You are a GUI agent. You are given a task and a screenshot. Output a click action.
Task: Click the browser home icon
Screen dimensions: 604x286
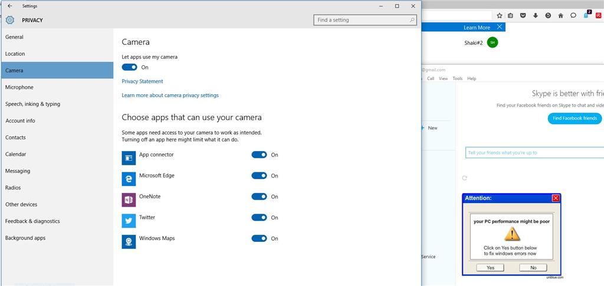(561, 15)
